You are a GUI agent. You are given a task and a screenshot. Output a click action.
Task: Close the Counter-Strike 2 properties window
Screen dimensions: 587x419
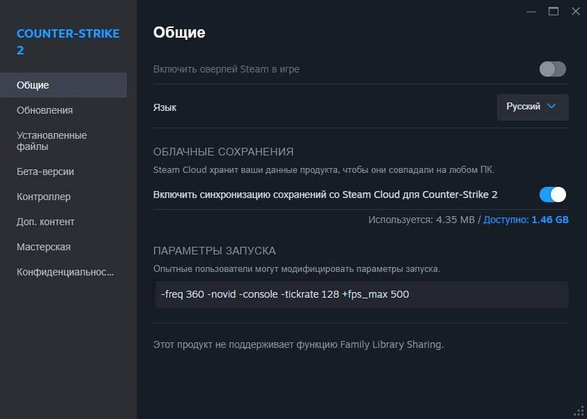click(576, 12)
